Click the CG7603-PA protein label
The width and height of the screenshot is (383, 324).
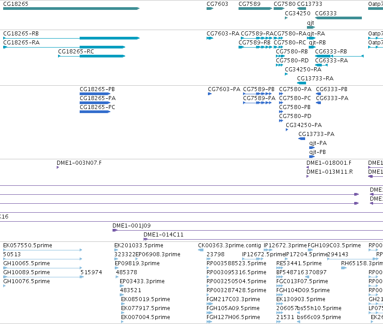[x=224, y=89]
